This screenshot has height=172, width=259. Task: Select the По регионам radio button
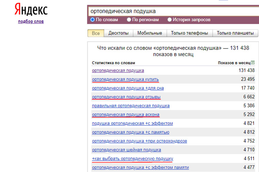(129, 20)
